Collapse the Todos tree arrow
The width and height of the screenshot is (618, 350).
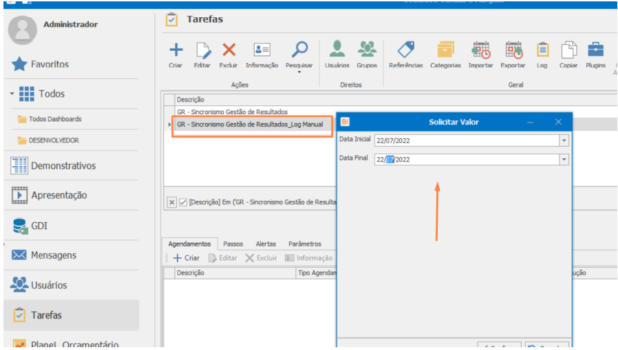click(x=12, y=94)
